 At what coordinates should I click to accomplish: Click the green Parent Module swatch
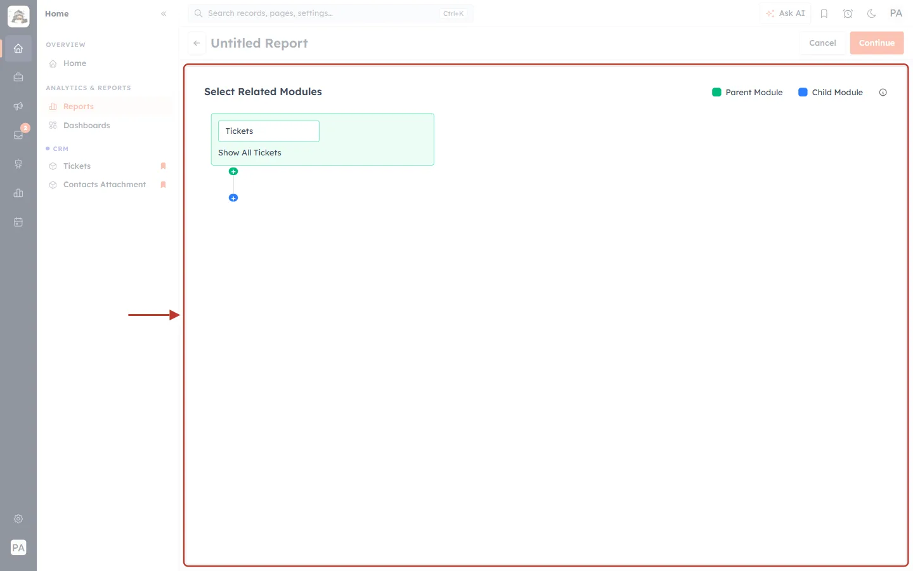[x=716, y=92]
